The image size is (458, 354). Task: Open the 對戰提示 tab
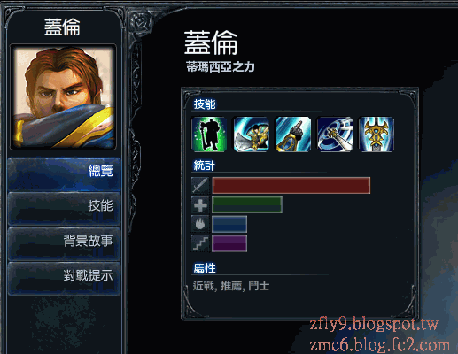(x=64, y=279)
